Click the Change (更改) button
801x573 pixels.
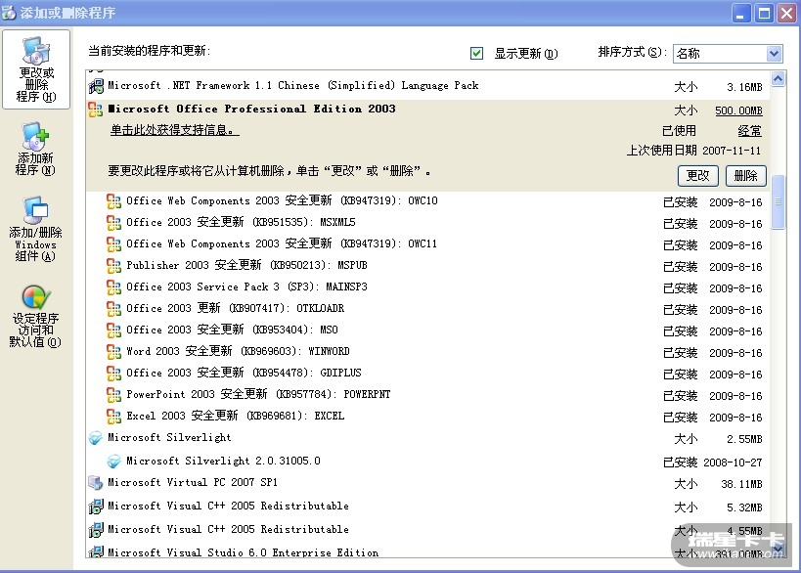(697, 176)
